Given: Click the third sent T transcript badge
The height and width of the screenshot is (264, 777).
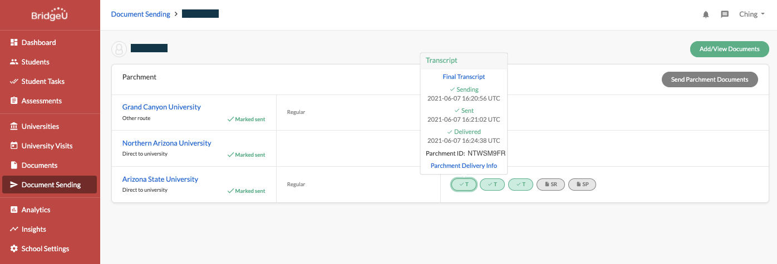Looking at the screenshot, I should coord(520,184).
